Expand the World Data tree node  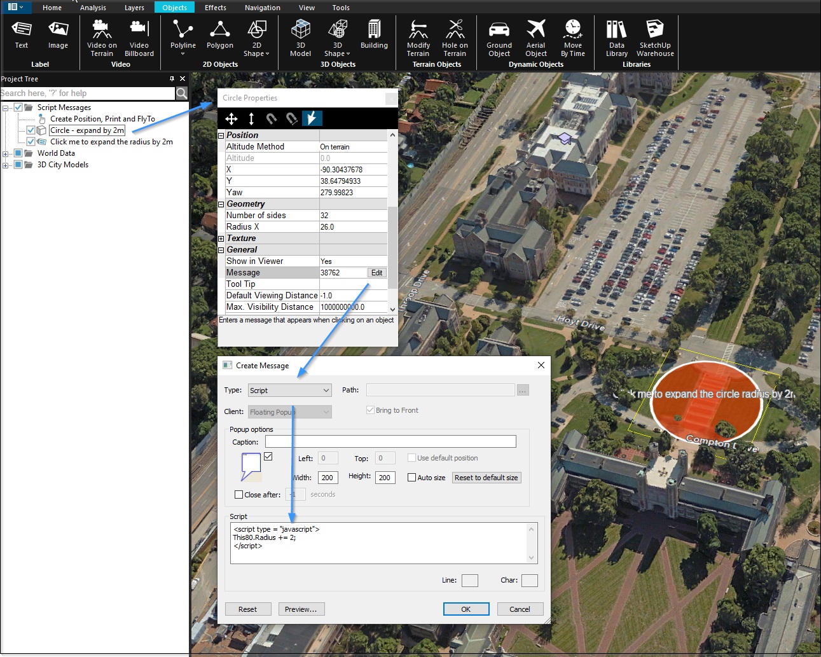[x=5, y=153]
